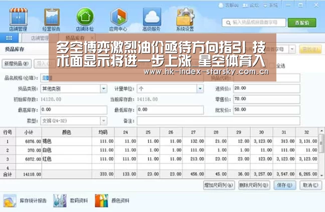Click the 132.00 cell in row 1
Screen dimensions: 325x212
tap(194, 141)
